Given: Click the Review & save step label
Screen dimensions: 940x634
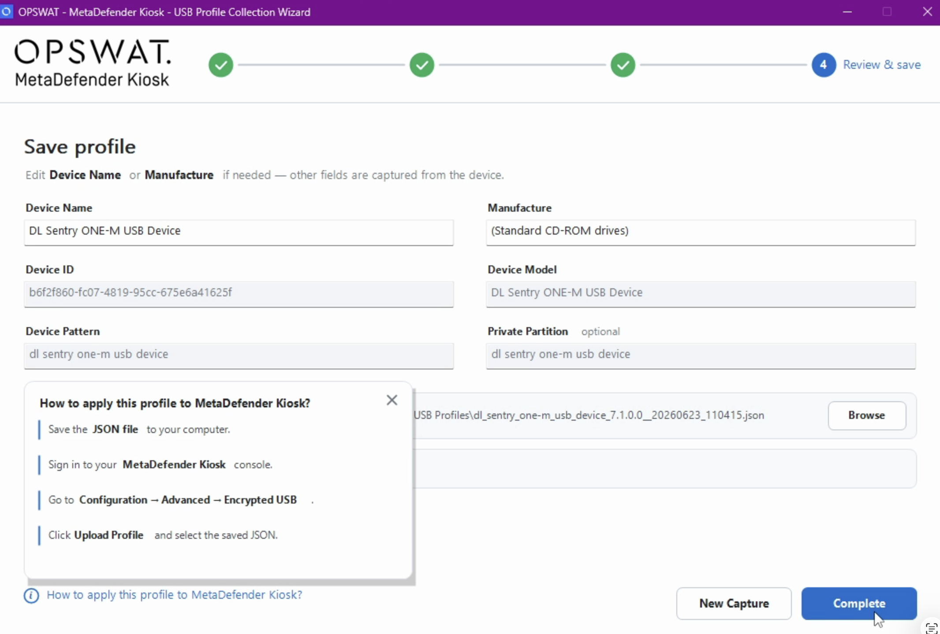Looking at the screenshot, I should tap(882, 65).
